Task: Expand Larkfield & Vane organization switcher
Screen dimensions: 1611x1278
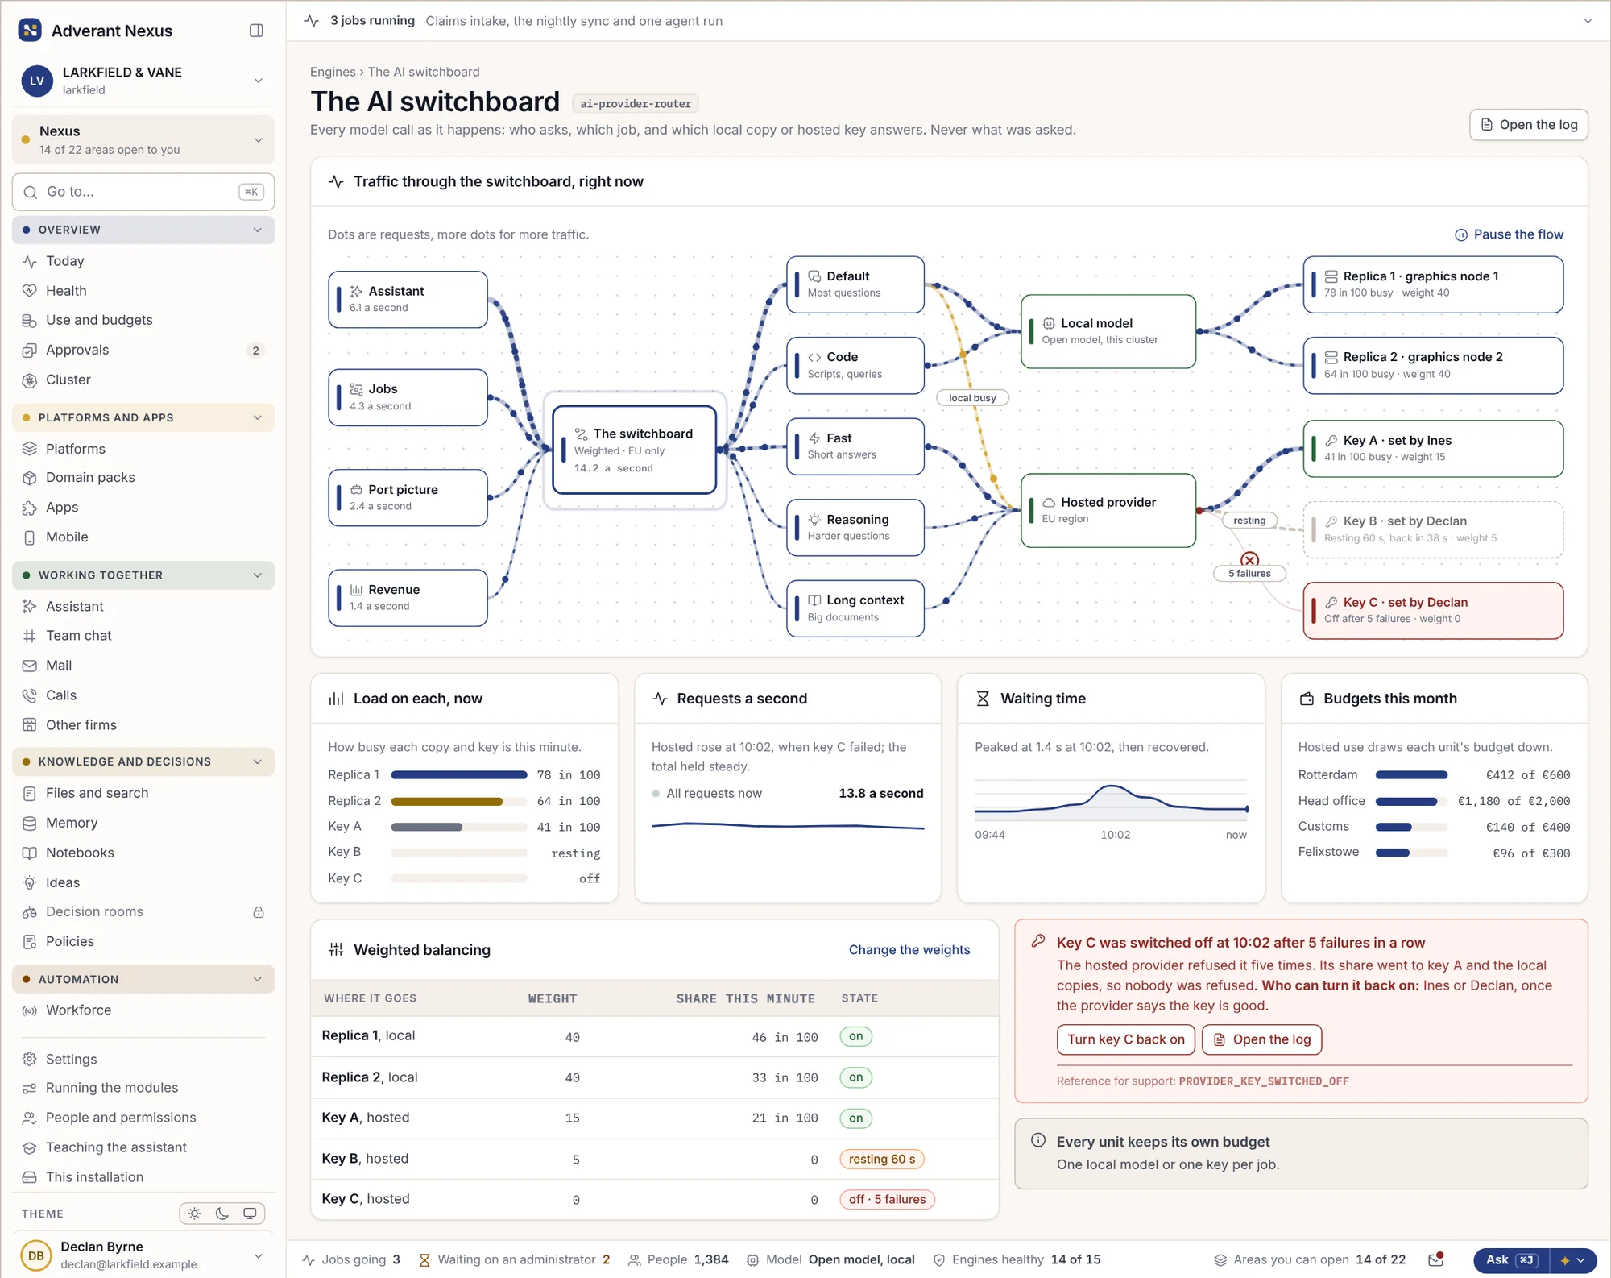Action: 143,81
